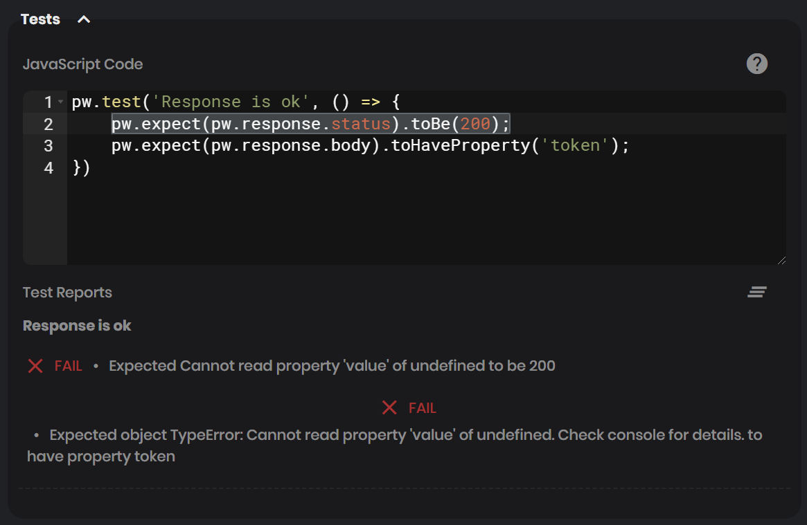Click the first FAIL label
Screen dimensions: 807x525
(69, 366)
